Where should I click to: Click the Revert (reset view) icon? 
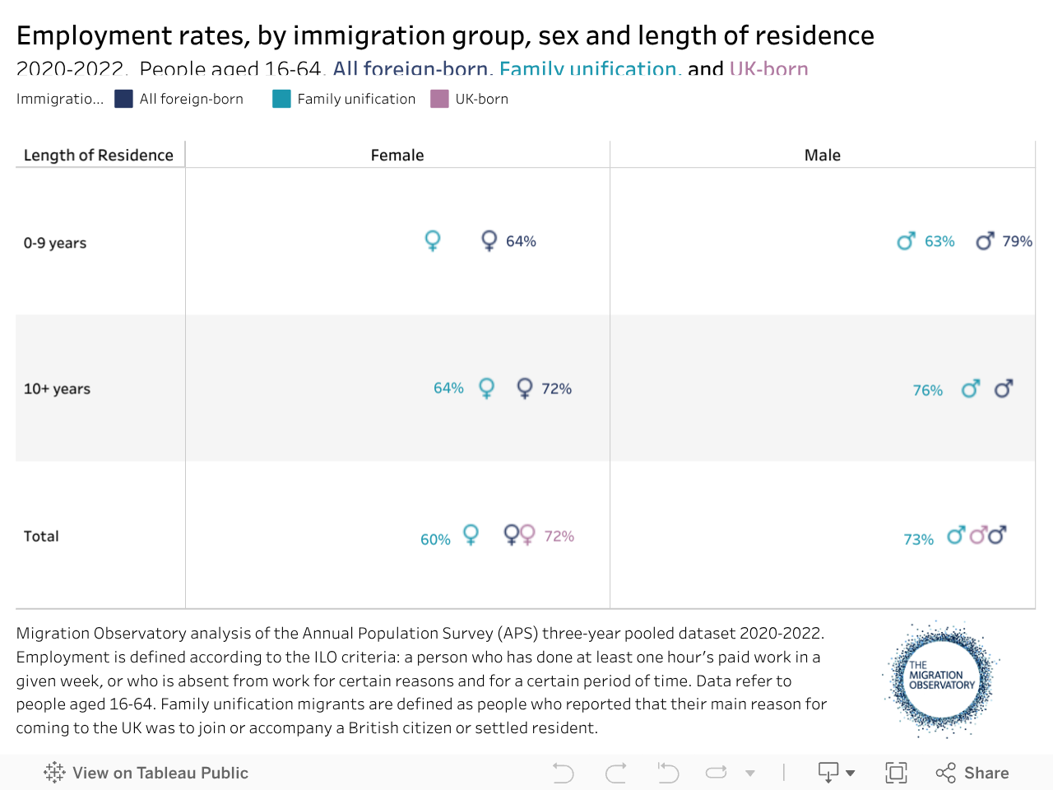pyautogui.click(x=668, y=773)
